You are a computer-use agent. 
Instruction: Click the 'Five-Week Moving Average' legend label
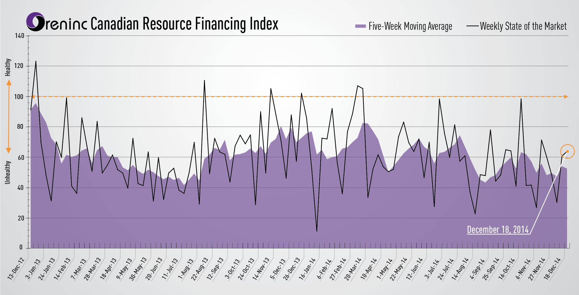(410, 26)
